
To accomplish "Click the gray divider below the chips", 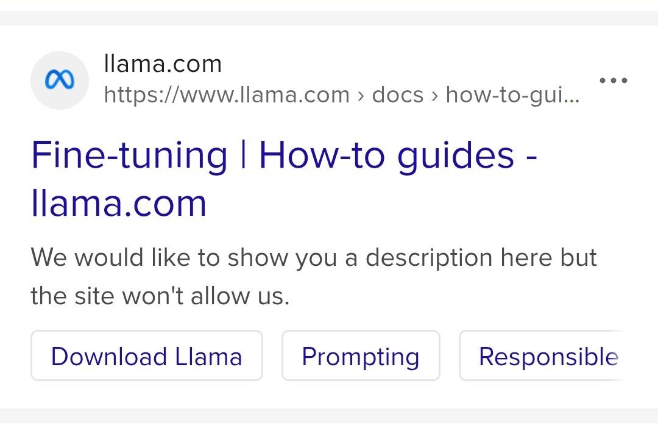I will pyautogui.click(x=329, y=415).
